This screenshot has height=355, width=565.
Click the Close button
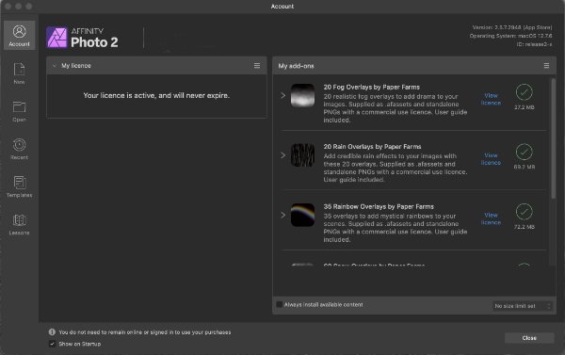click(529, 338)
